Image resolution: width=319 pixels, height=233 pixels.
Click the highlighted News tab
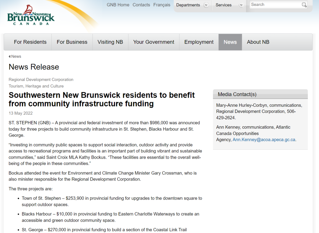click(230, 42)
